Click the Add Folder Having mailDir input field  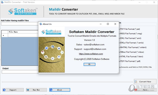[20, 24]
